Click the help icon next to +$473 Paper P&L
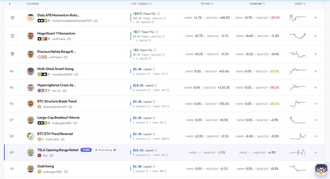This screenshot has width=330, height=179. click(159, 14)
